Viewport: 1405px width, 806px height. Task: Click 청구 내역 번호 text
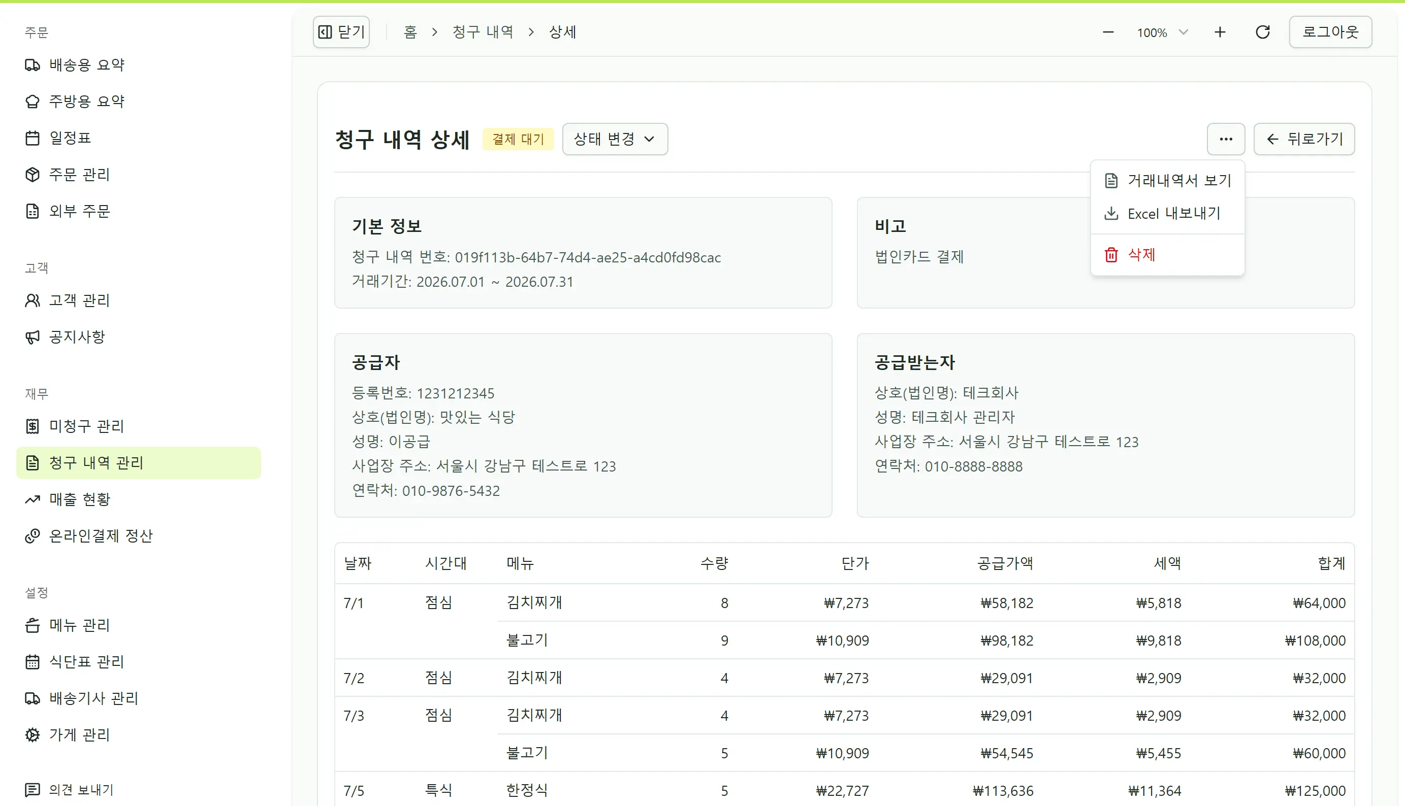[x=536, y=257]
